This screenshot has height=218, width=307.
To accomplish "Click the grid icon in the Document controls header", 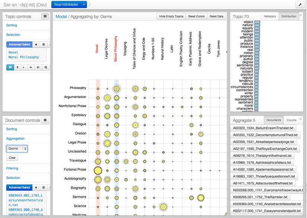I will pos(45,120).
